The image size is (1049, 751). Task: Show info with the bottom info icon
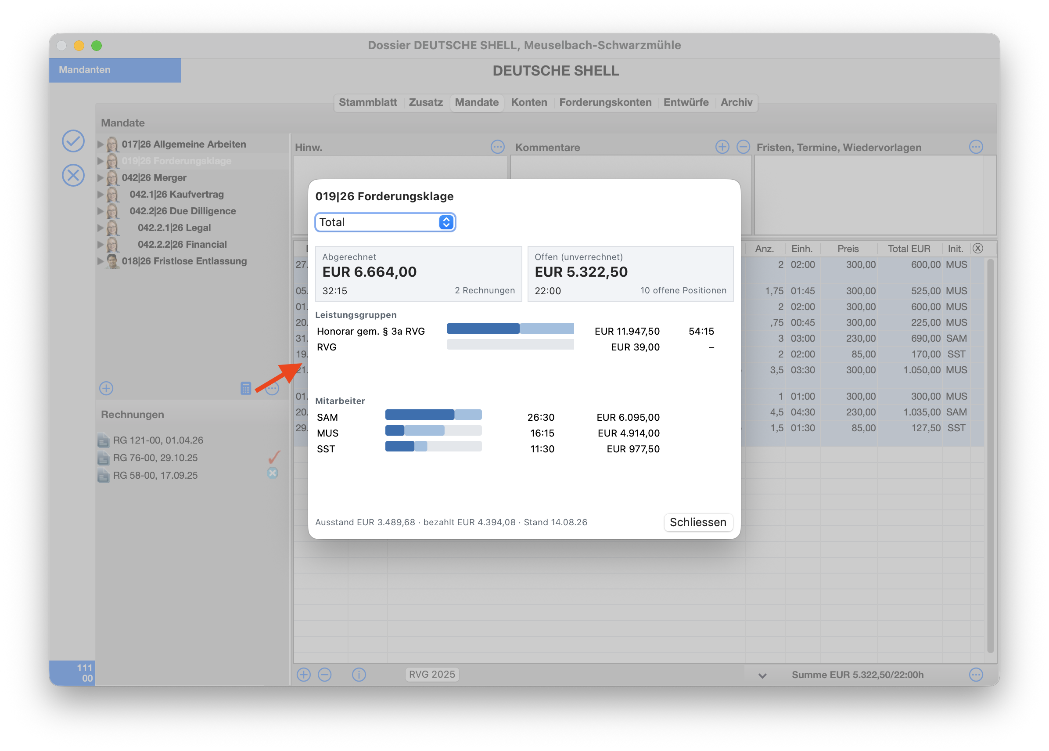coord(359,675)
